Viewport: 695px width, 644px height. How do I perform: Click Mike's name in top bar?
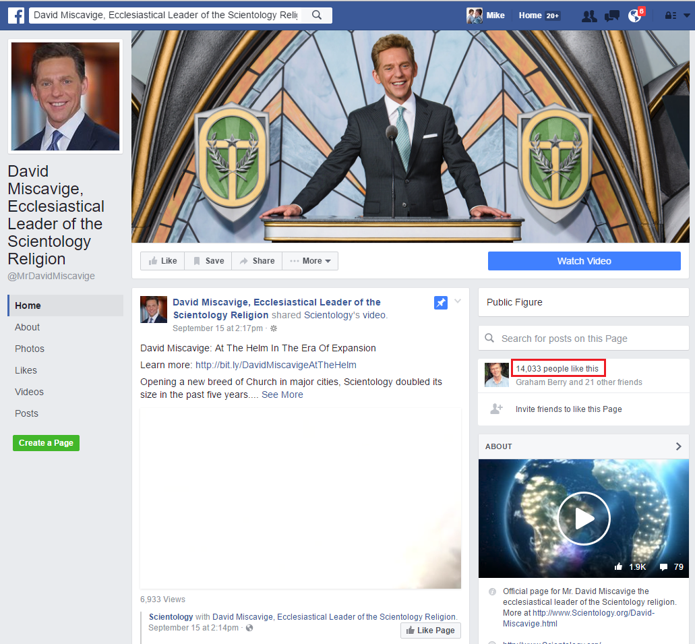(x=495, y=16)
